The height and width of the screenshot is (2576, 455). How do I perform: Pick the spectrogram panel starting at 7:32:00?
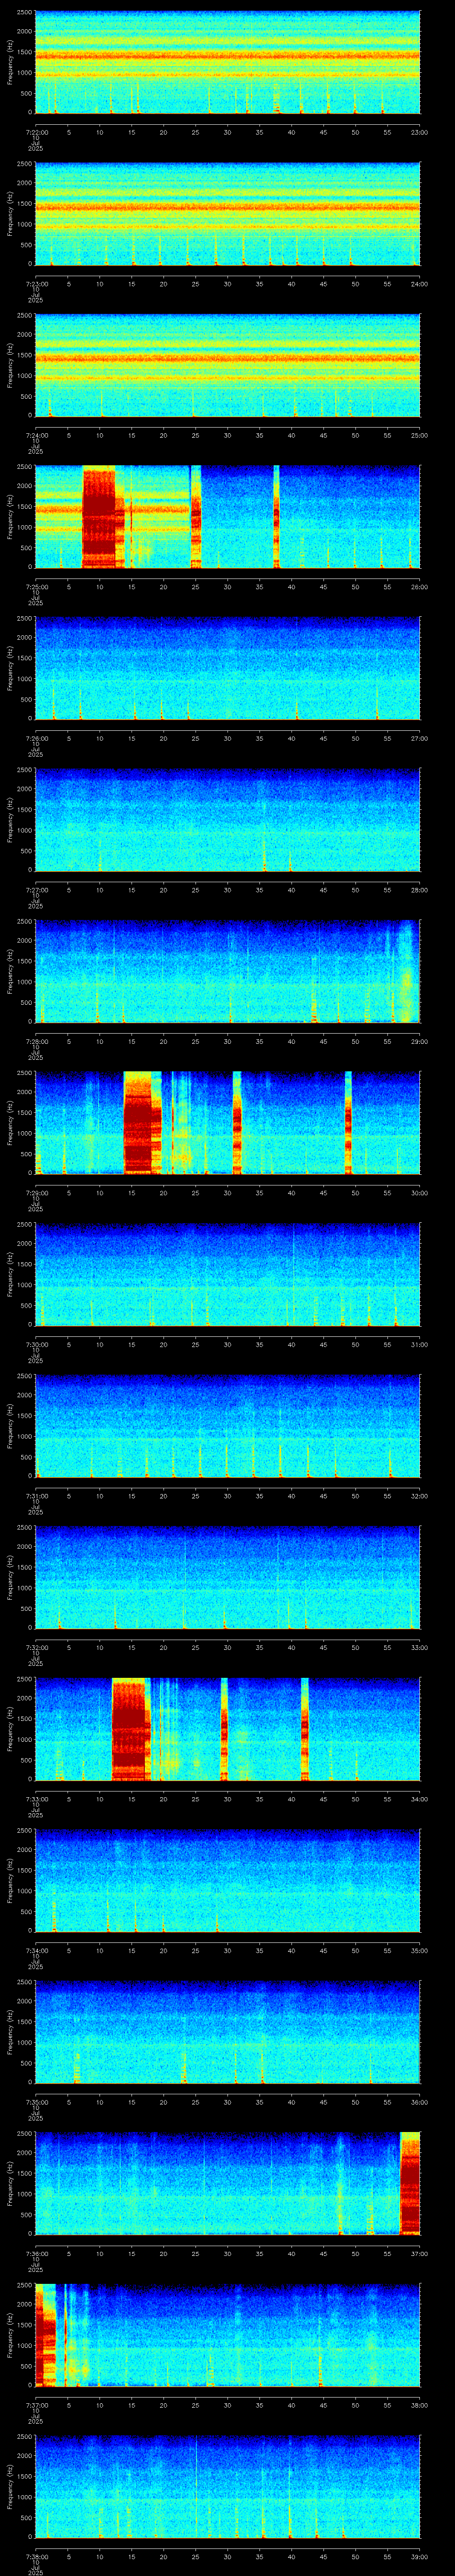(227, 1577)
